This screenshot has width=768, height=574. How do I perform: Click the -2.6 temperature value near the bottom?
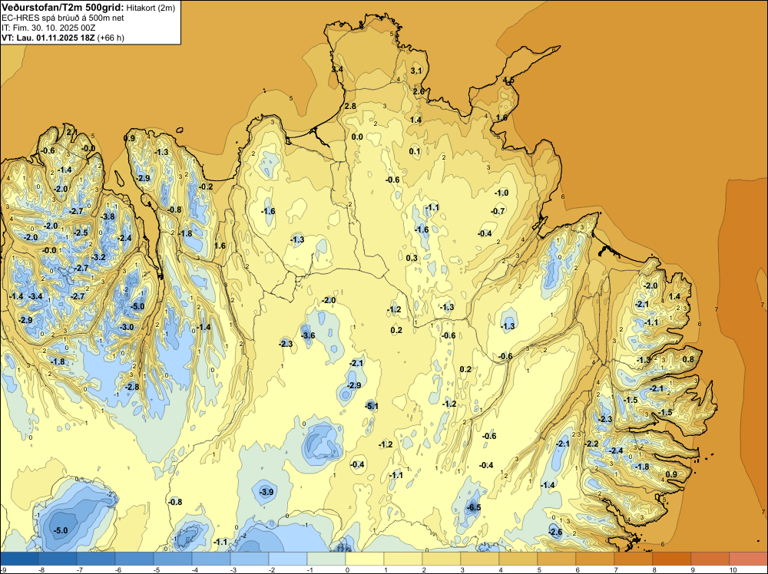click(x=555, y=532)
